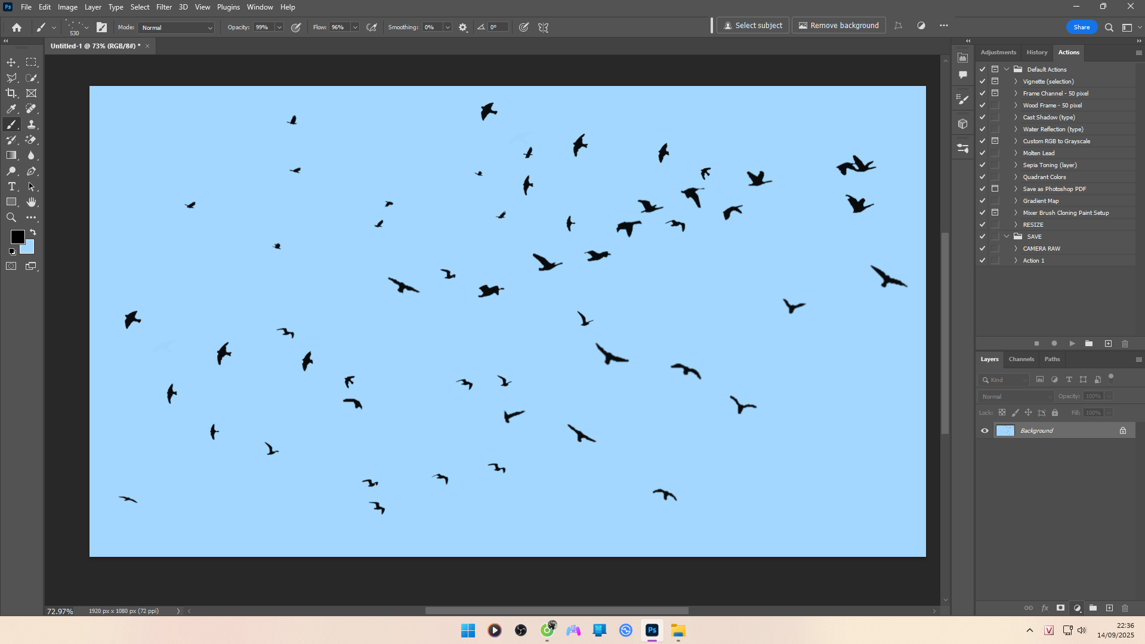1145x644 pixels.
Task: Click the Play action button
Action: point(1072,343)
